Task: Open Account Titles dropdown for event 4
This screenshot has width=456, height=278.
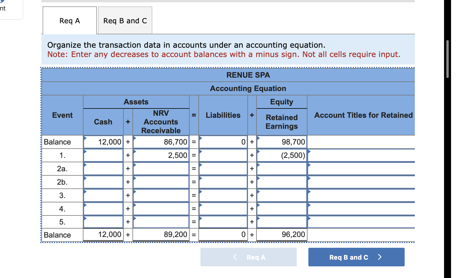Action: (x=361, y=209)
